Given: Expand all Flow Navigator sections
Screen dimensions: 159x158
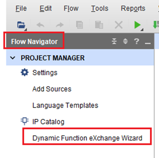Looking at the screenshot, I should [126, 41].
